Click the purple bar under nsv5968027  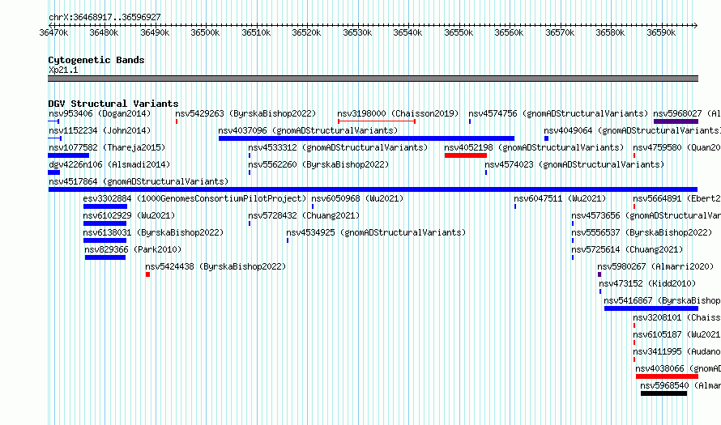point(676,121)
